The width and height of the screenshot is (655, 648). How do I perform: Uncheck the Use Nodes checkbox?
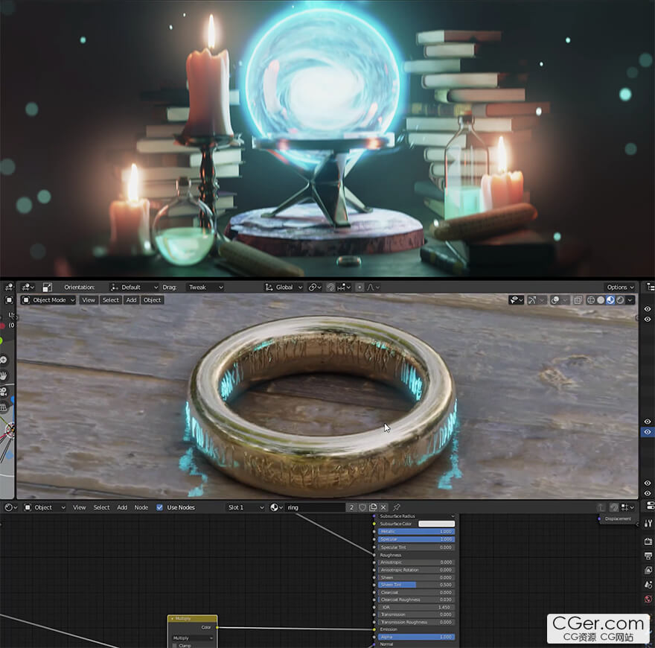point(159,507)
